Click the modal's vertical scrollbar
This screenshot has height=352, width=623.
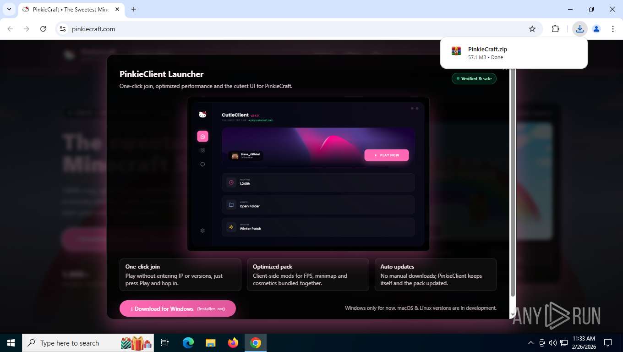pos(513,182)
